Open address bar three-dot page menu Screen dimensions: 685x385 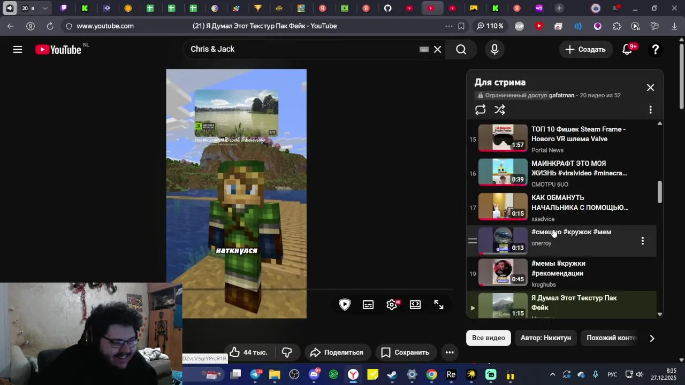click(448, 26)
